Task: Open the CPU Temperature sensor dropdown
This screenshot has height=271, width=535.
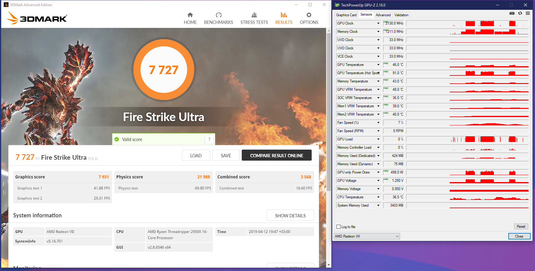Action: coord(378,197)
